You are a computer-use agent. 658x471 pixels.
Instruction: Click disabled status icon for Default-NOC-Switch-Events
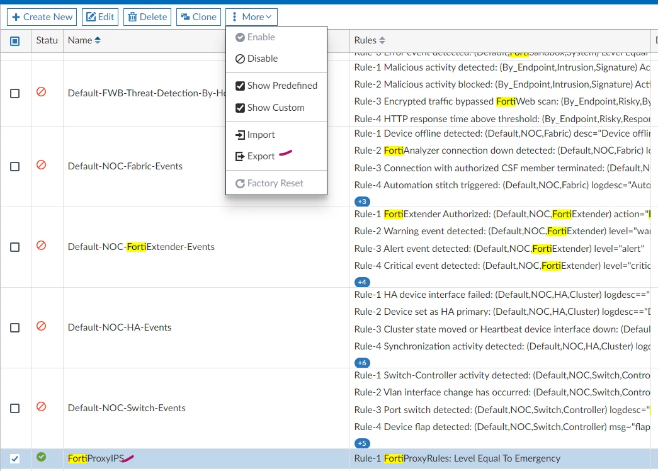(41, 406)
